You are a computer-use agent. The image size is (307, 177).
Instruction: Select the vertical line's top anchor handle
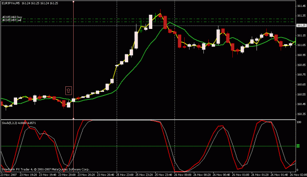pos(73,1)
